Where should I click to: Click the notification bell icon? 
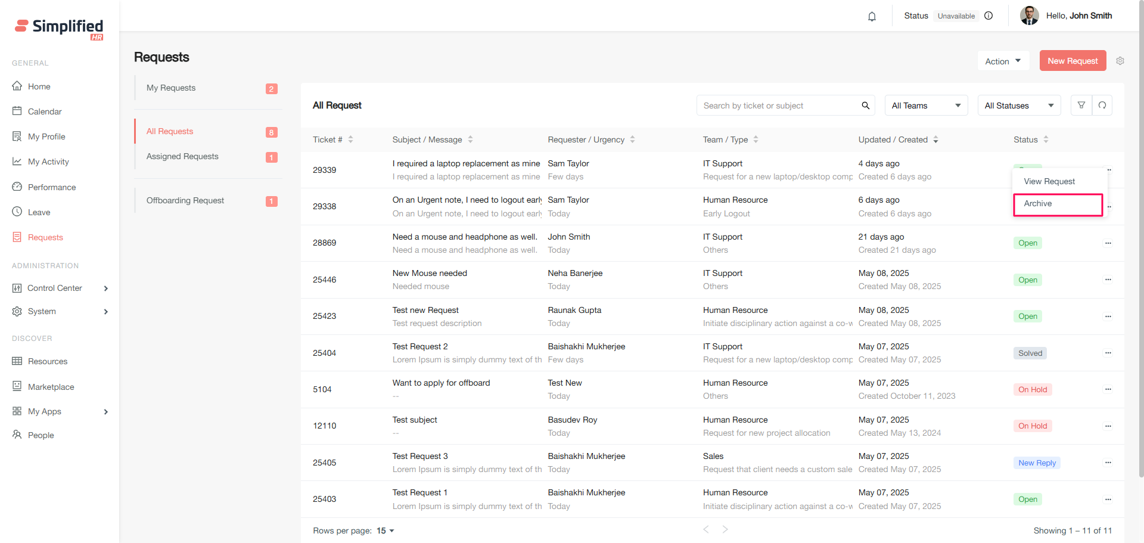click(872, 16)
